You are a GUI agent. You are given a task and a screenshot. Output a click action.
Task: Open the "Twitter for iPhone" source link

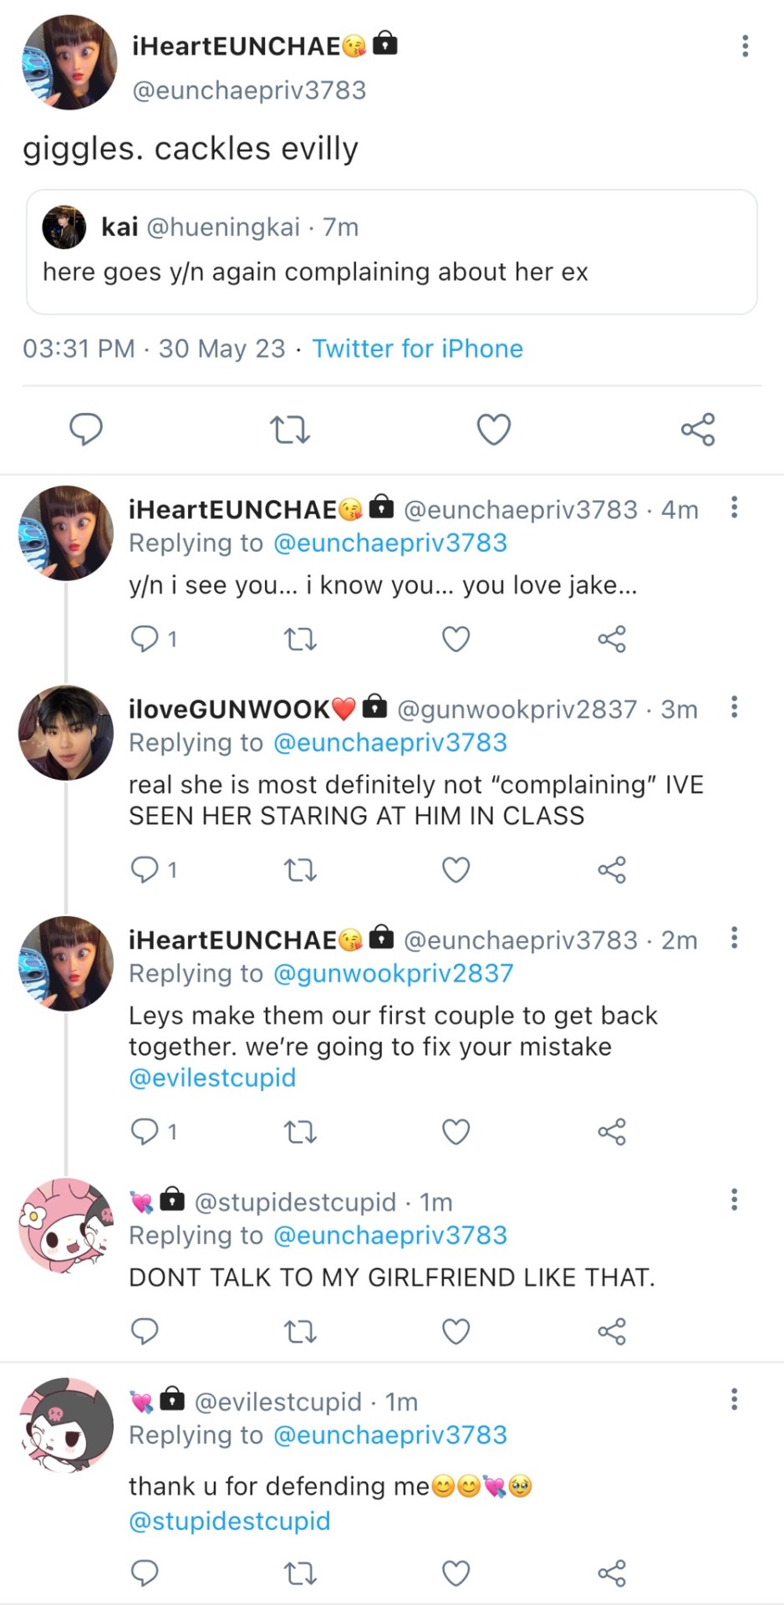(417, 349)
